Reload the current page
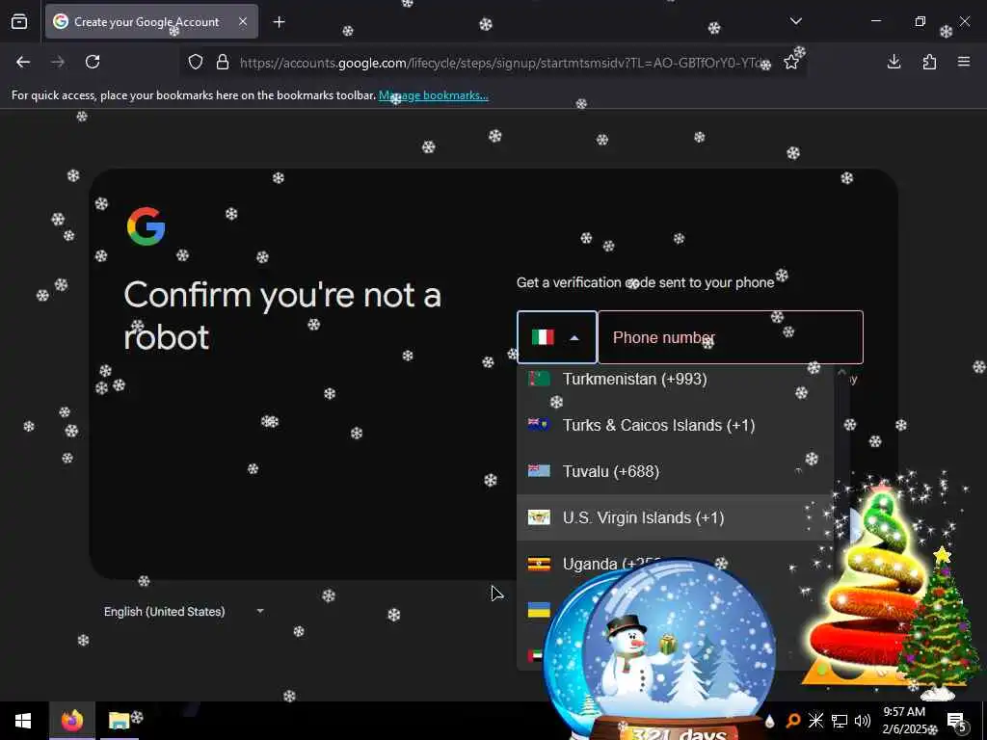987x740 pixels. coord(93,62)
